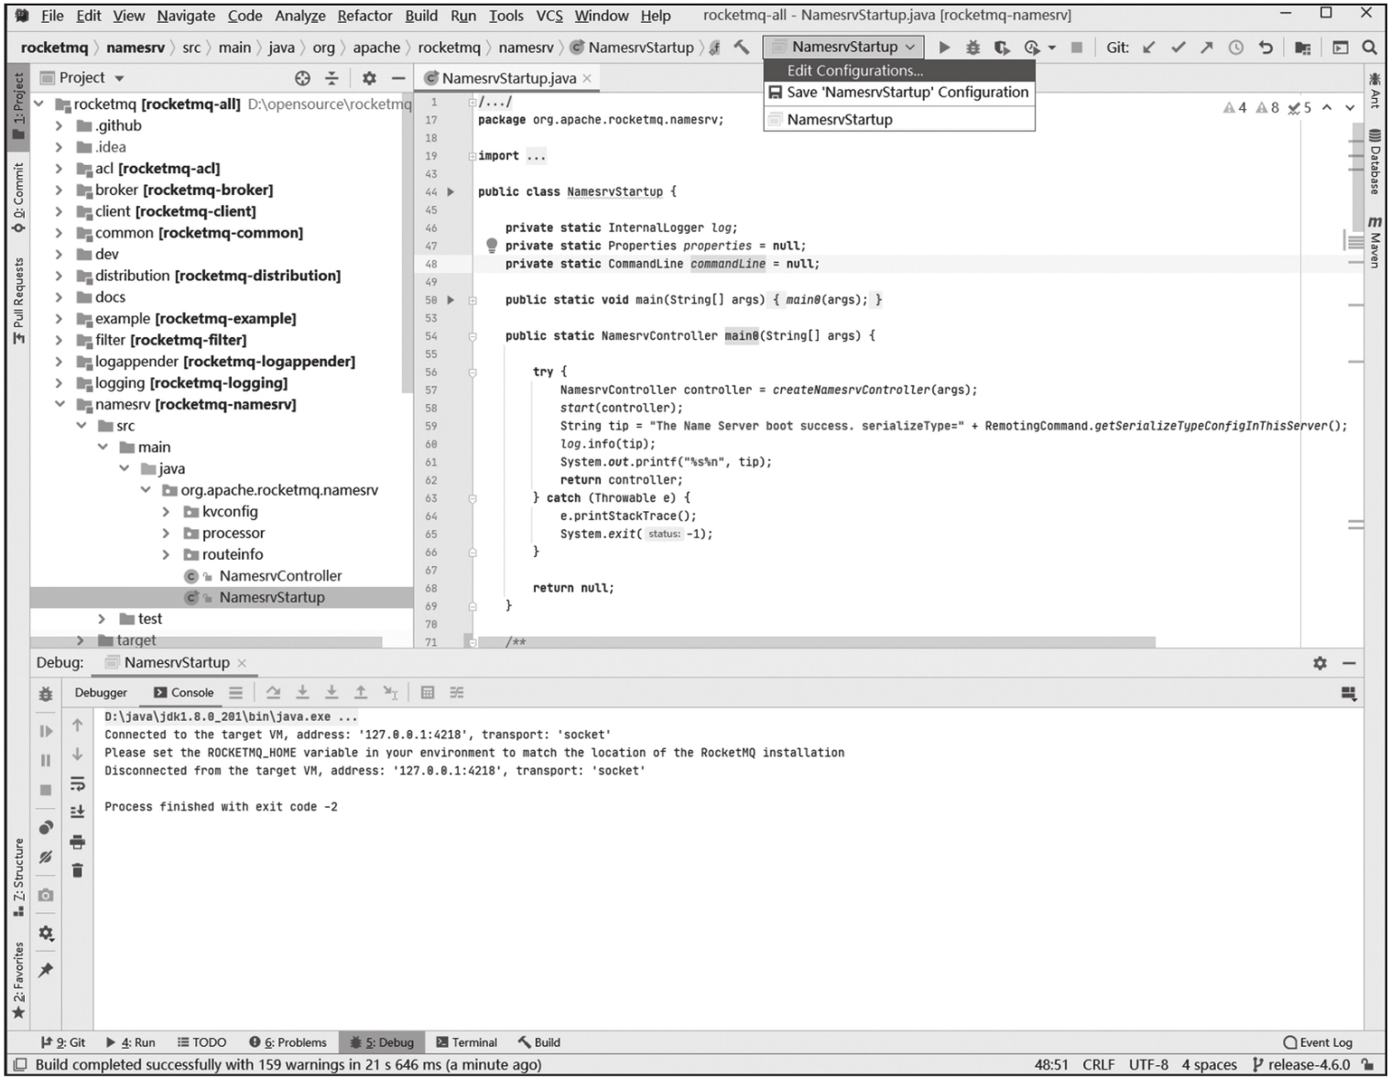View breakpoints icon in Debug sidebar
Screen dimensions: 1391x1079
46,827
